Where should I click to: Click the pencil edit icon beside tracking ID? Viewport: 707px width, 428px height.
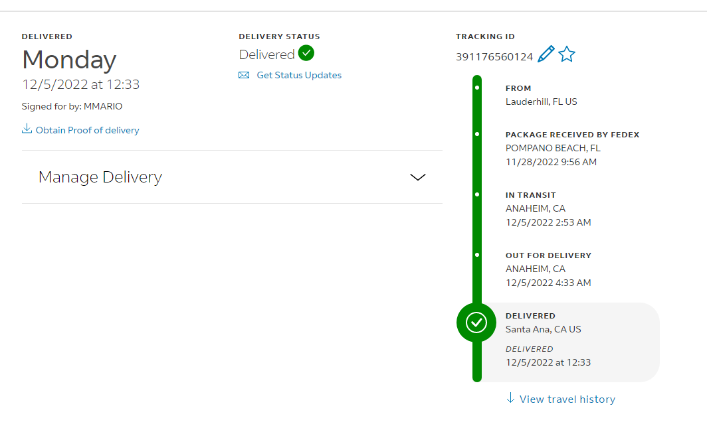[546, 54]
